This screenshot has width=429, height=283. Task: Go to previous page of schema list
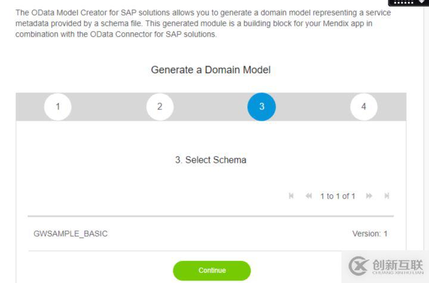[309, 196]
